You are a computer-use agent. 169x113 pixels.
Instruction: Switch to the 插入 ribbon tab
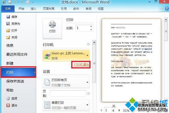tap(34, 9)
